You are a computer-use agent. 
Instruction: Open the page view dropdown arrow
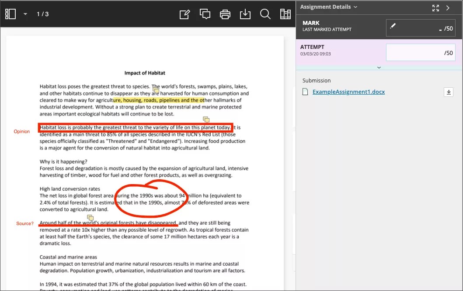pyautogui.click(x=25, y=14)
